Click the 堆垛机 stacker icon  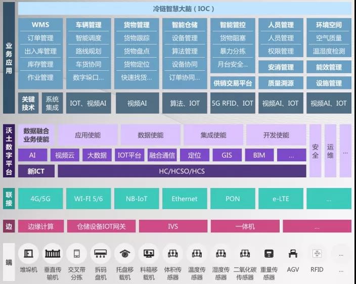click(x=28, y=254)
